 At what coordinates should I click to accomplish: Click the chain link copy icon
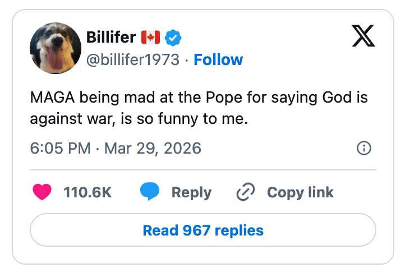246,192
